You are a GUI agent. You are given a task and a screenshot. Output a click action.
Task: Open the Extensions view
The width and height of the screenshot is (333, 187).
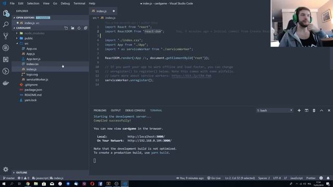6,59
